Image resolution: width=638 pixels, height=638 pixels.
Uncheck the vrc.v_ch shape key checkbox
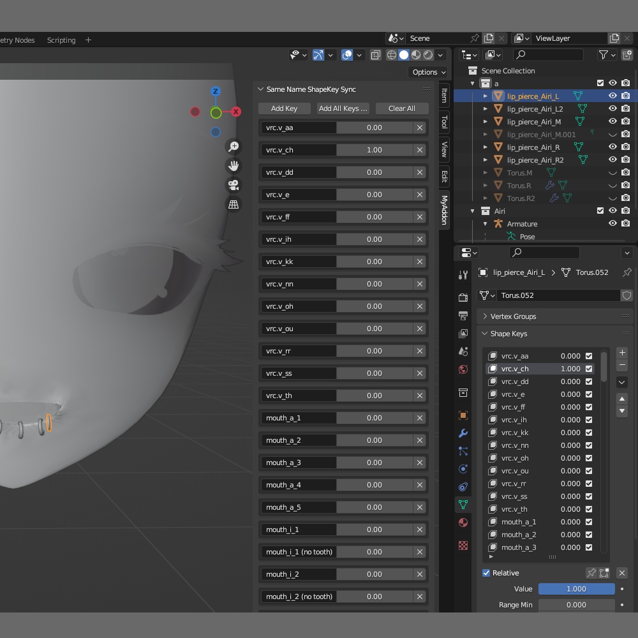coord(589,369)
